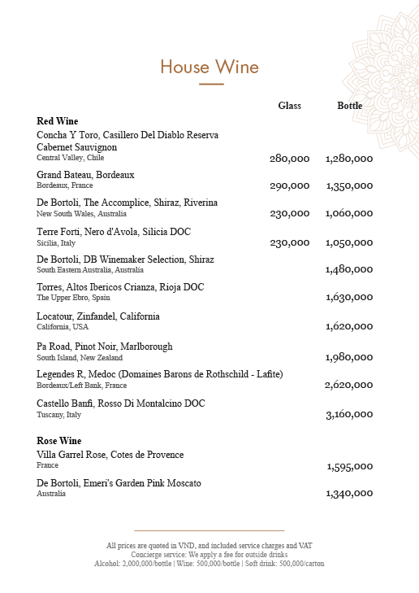Viewport: 419px width, 593px height.
Task: Click the Locatour Zinfandel California entry
Action: 98,316
